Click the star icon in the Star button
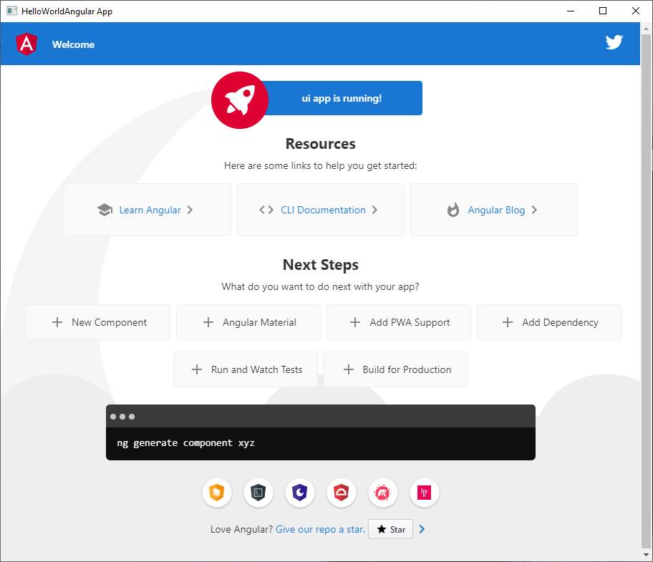The image size is (653, 562). pos(382,529)
